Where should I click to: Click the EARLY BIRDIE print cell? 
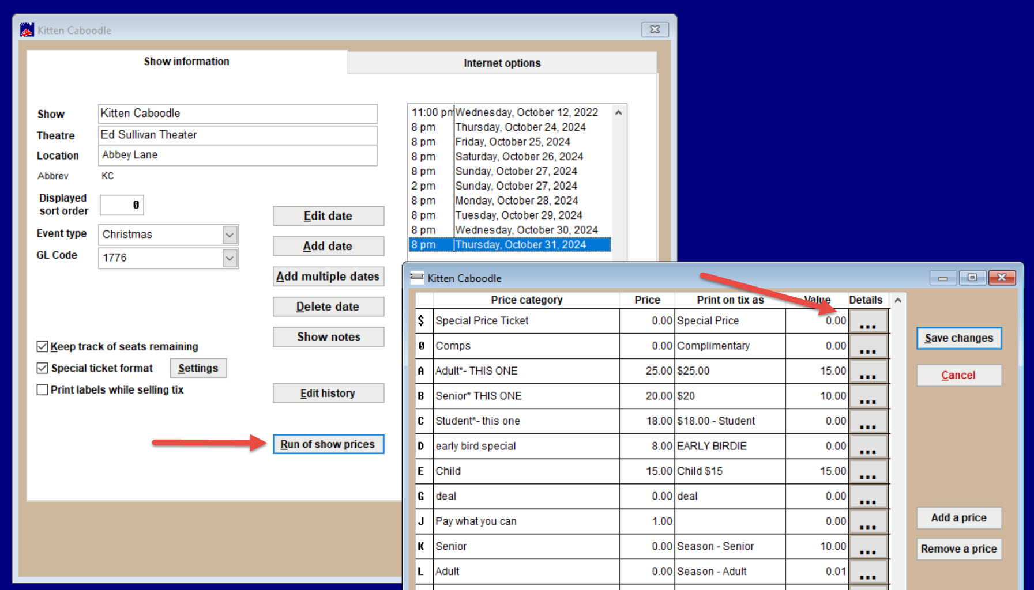[730, 446]
